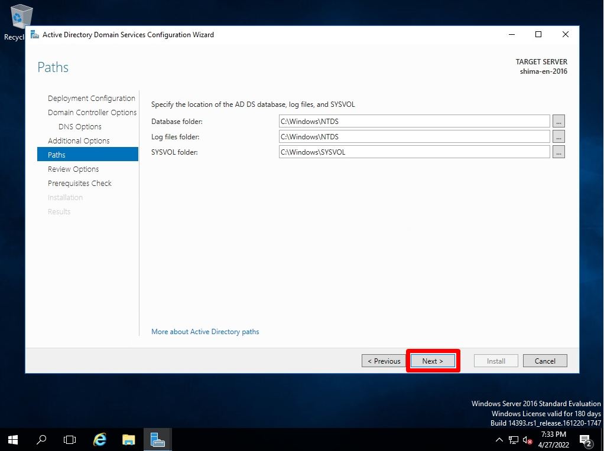The image size is (604, 451).
Task: Click the 'shima-en-2016' target server name
Action: click(544, 71)
